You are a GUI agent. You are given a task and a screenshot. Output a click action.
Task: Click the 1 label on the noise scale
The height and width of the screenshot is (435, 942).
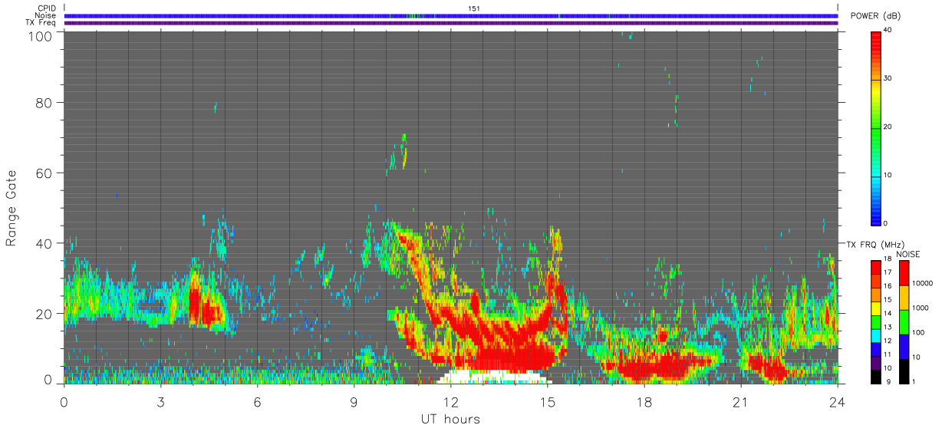click(914, 381)
